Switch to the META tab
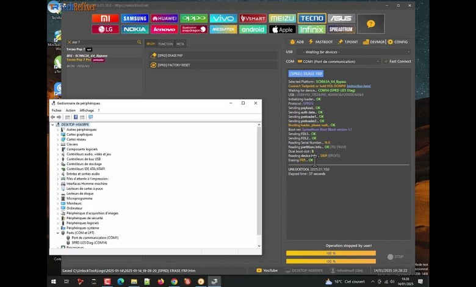Screen dimensions: 476x287 180,44
